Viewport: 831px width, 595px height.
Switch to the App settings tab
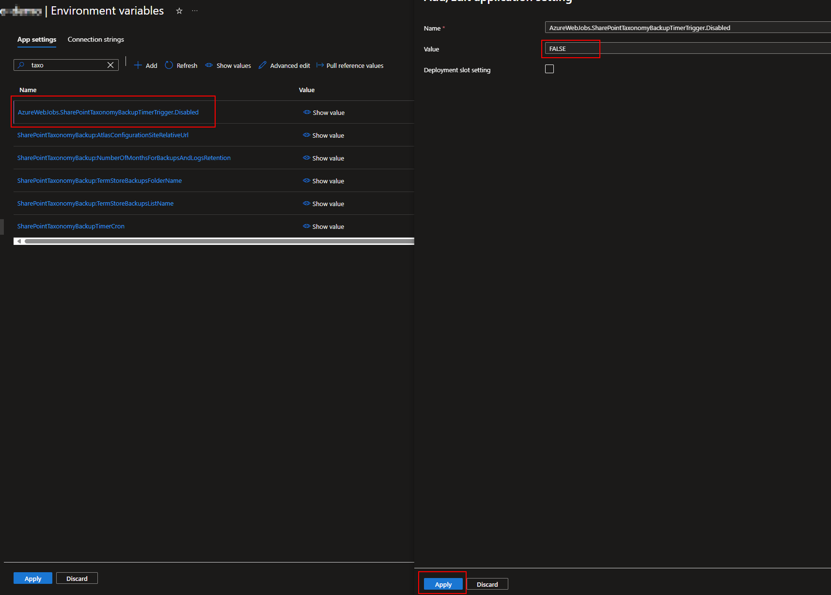[37, 40]
